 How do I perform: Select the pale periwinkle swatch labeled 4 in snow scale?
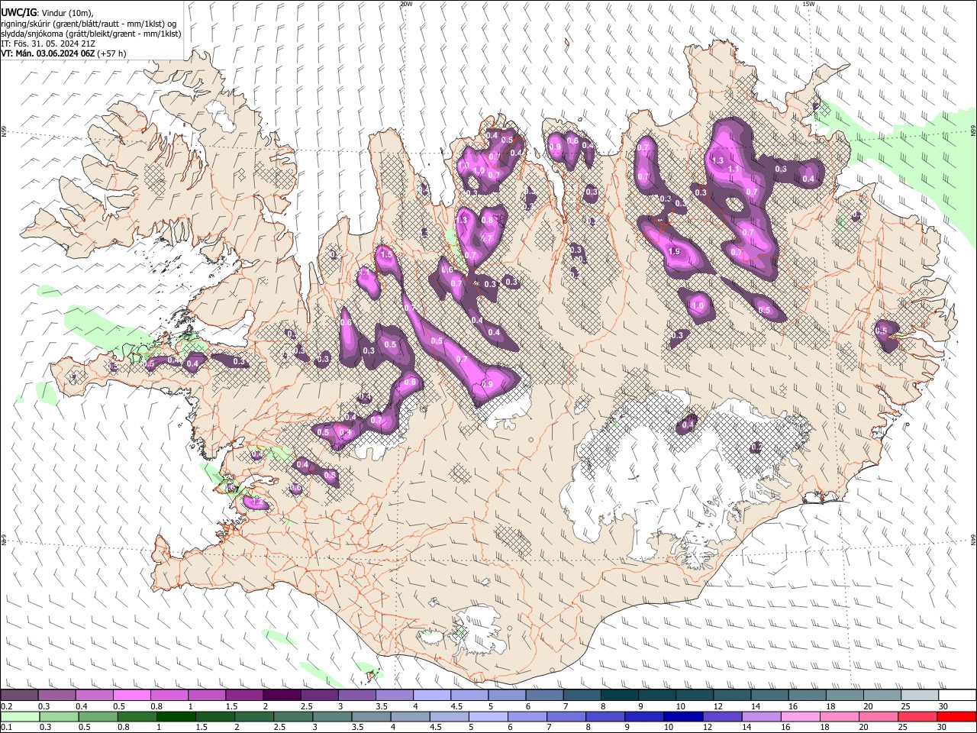[431, 696]
